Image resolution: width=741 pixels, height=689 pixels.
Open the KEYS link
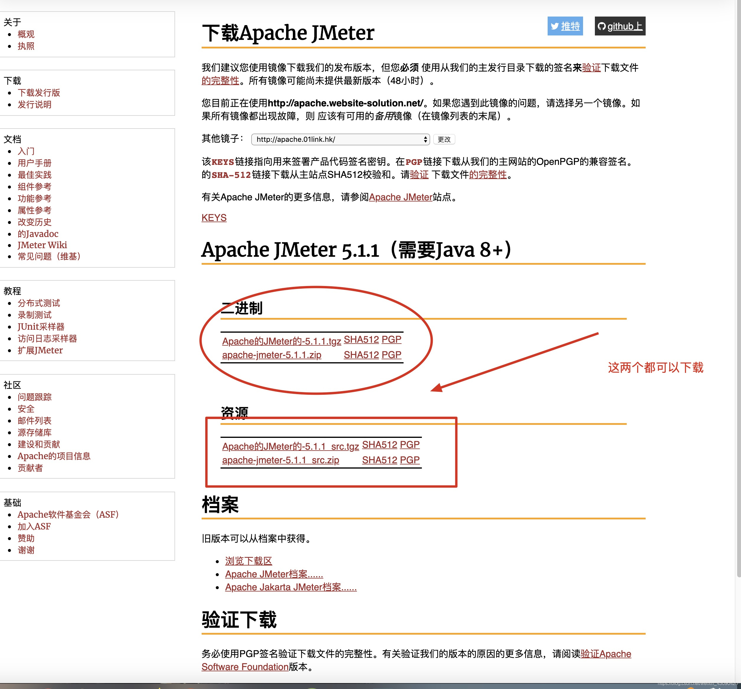[214, 218]
